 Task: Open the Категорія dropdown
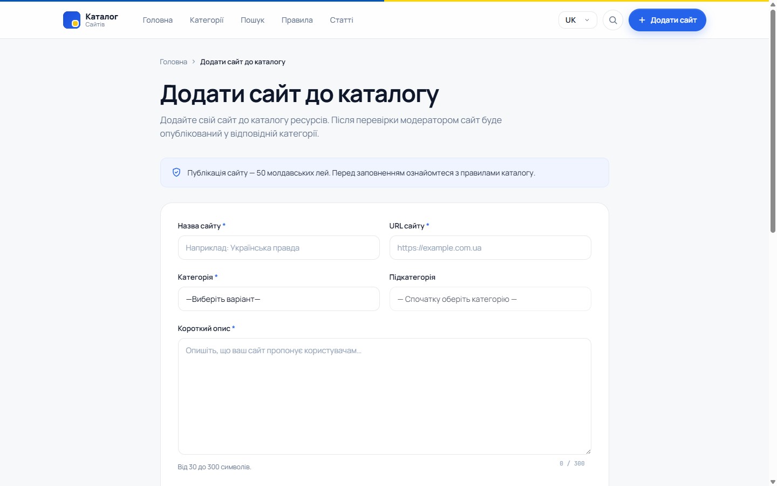pos(278,299)
